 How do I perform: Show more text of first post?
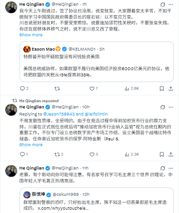pyautogui.click(x=31, y=35)
